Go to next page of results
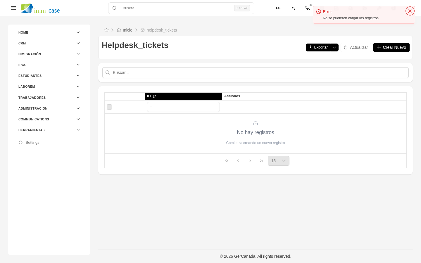This screenshot has width=421, height=263. coord(250,161)
